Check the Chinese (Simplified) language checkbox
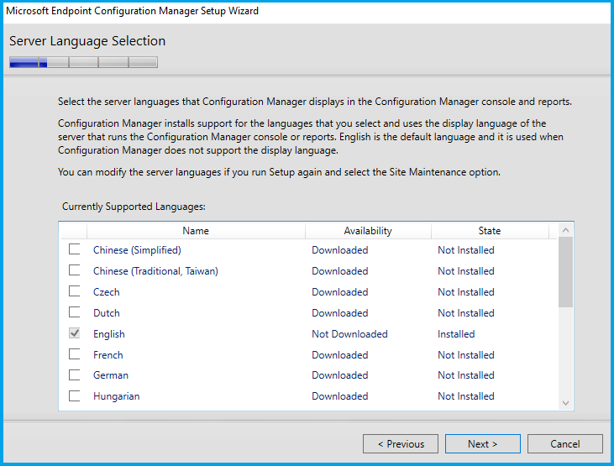The image size is (614, 466). click(75, 249)
